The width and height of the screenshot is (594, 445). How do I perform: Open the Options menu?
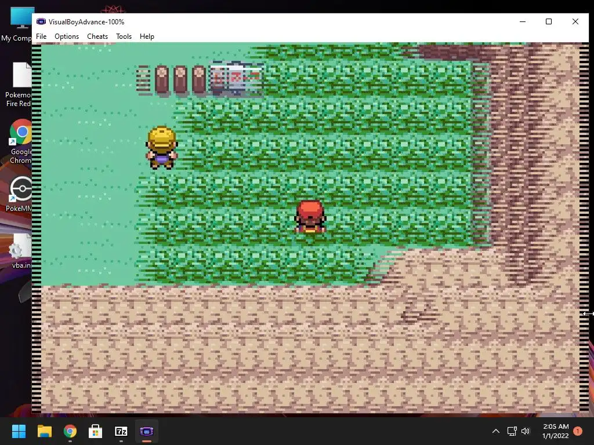tap(67, 37)
